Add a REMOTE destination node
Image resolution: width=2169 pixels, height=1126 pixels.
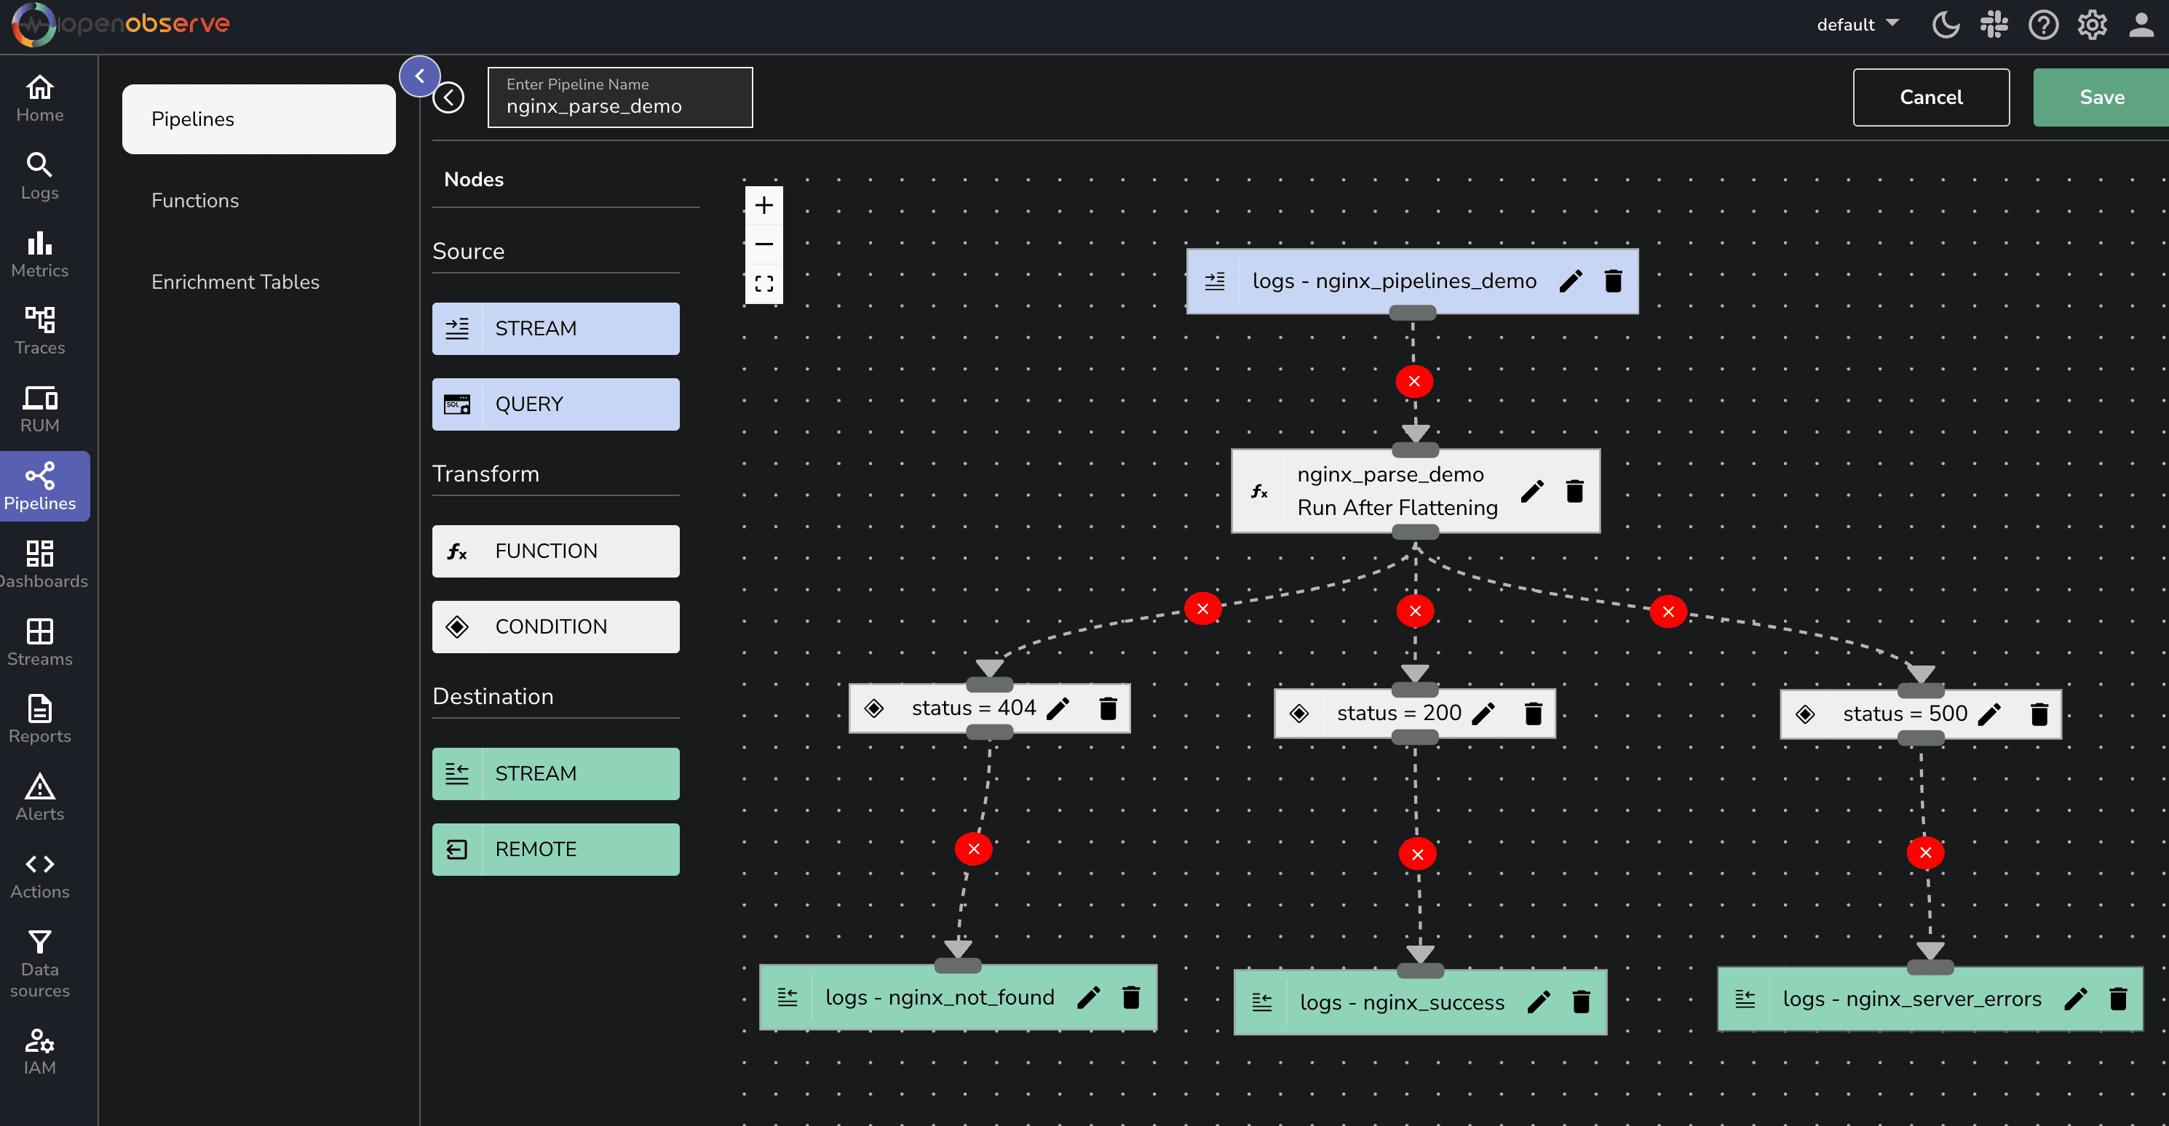555,848
